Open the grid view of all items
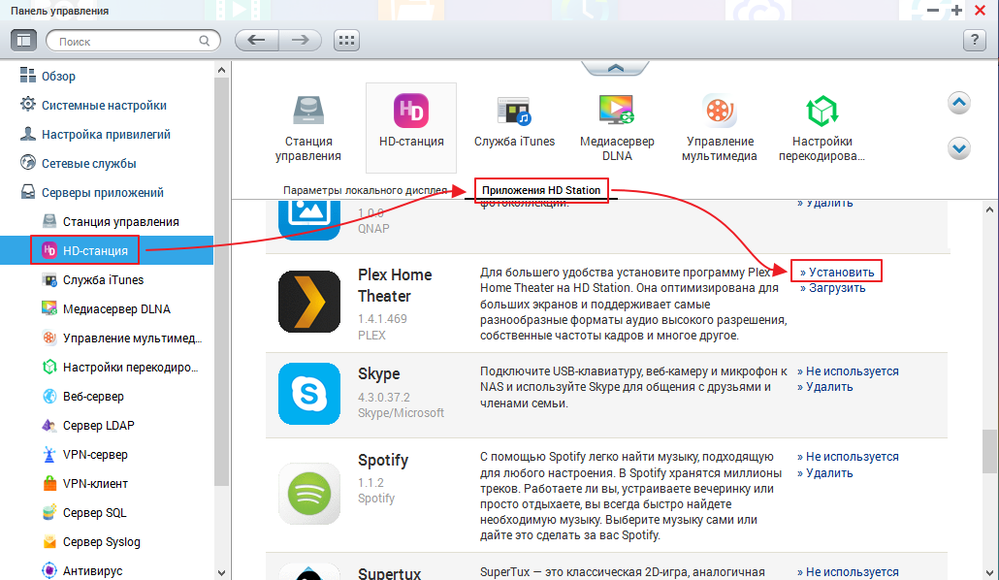This screenshot has width=999, height=580. (x=346, y=40)
